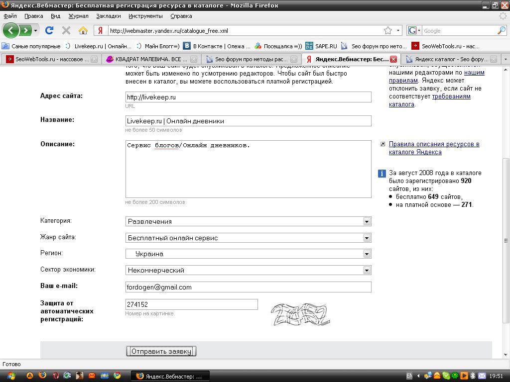
Task: Click the Bluetooth tray icon
Action: tap(473, 376)
